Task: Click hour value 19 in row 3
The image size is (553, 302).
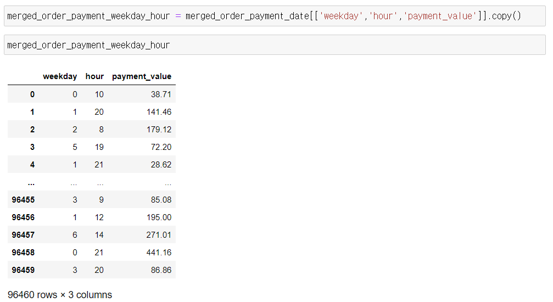Action: pos(99,147)
